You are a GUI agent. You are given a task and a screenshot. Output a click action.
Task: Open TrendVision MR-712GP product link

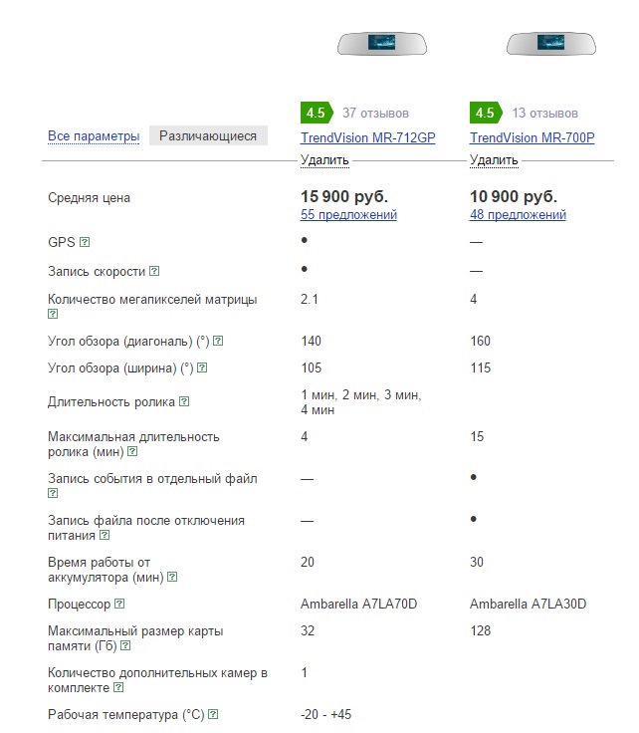coord(368,137)
